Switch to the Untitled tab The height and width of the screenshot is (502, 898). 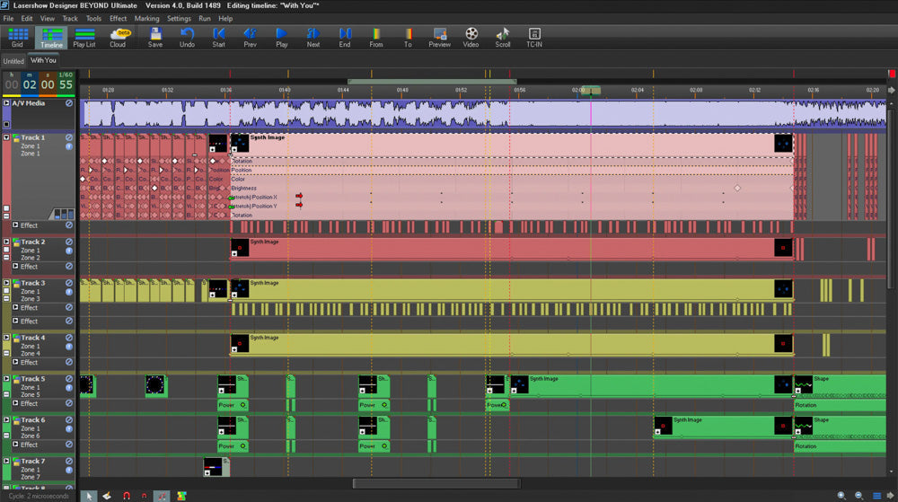point(13,61)
